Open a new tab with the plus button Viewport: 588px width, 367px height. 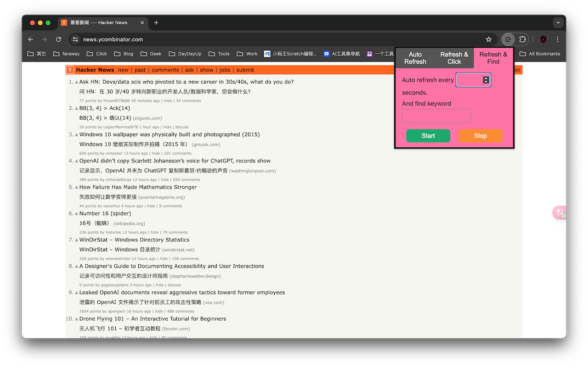pyautogui.click(x=156, y=22)
